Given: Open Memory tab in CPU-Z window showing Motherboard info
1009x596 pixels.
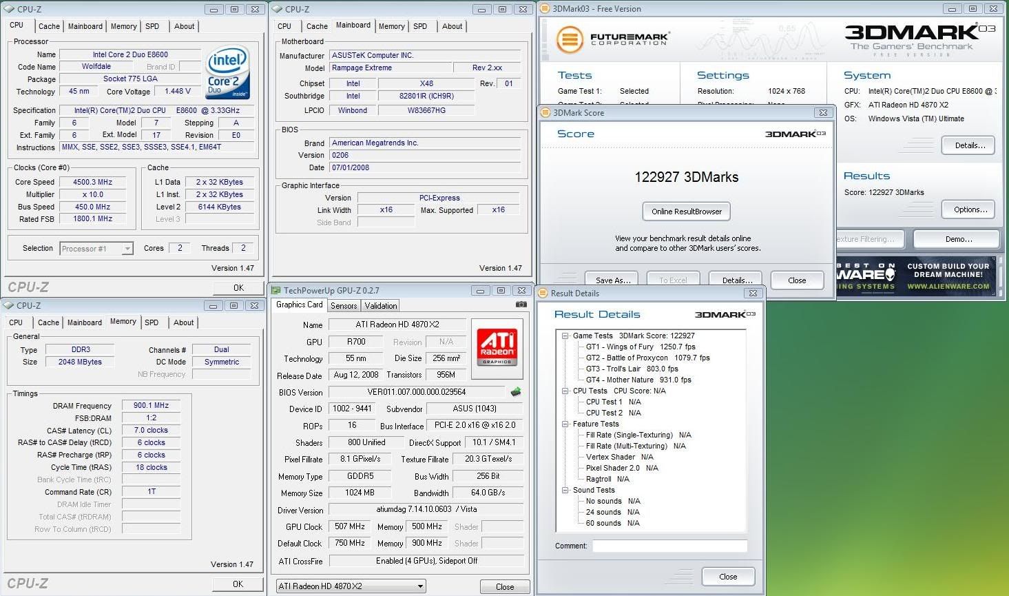Looking at the screenshot, I should (x=392, y=26).
